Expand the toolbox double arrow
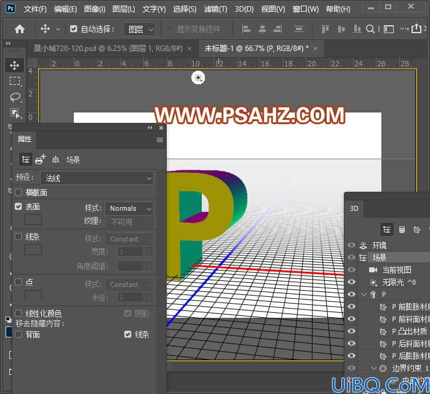Screen dimensions: 430x394 click(x=8, y=43)
